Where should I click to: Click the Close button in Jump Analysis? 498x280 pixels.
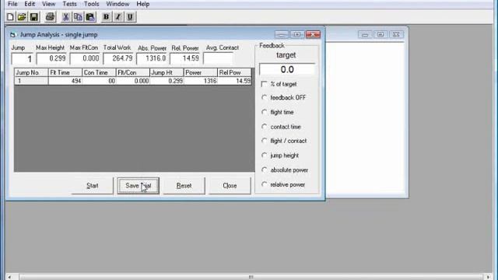tap(230, 186)
